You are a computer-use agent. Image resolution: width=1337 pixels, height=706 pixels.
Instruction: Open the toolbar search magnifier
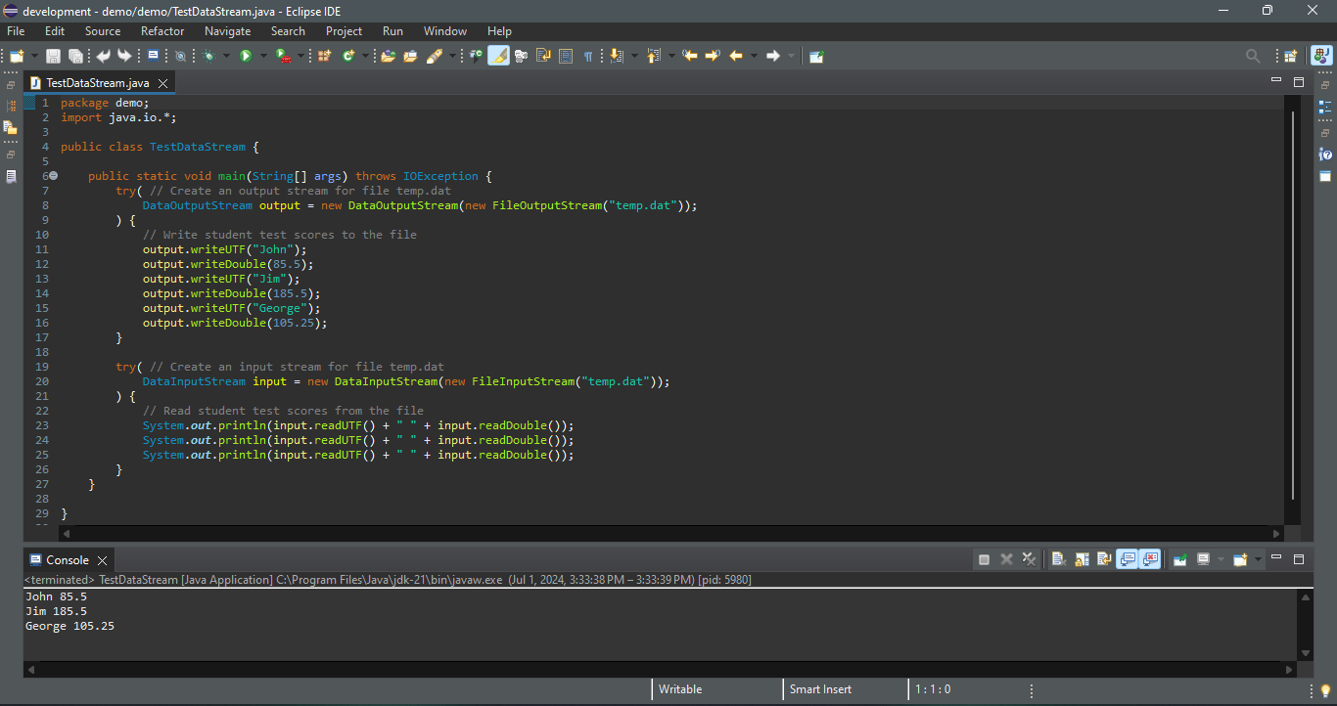[1252, 56]
